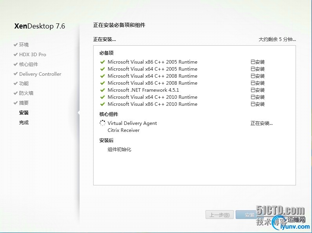The image size is (312, 233).
Task: Click '已安装' status for x86 C++ 2005 Runtime
Action: [258, 62]
